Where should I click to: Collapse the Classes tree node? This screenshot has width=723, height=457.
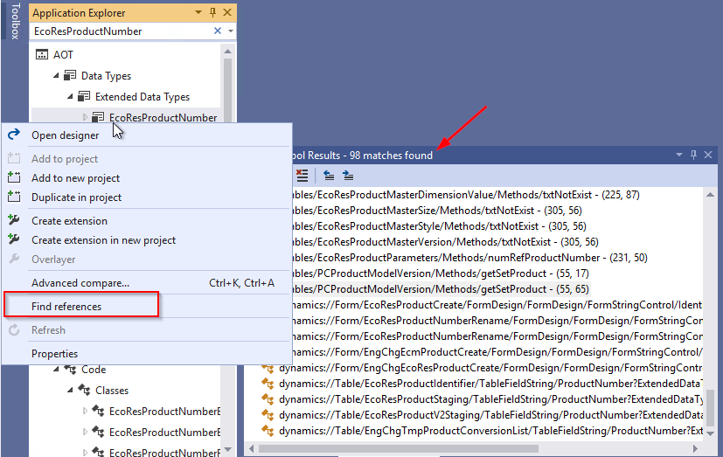70,391
